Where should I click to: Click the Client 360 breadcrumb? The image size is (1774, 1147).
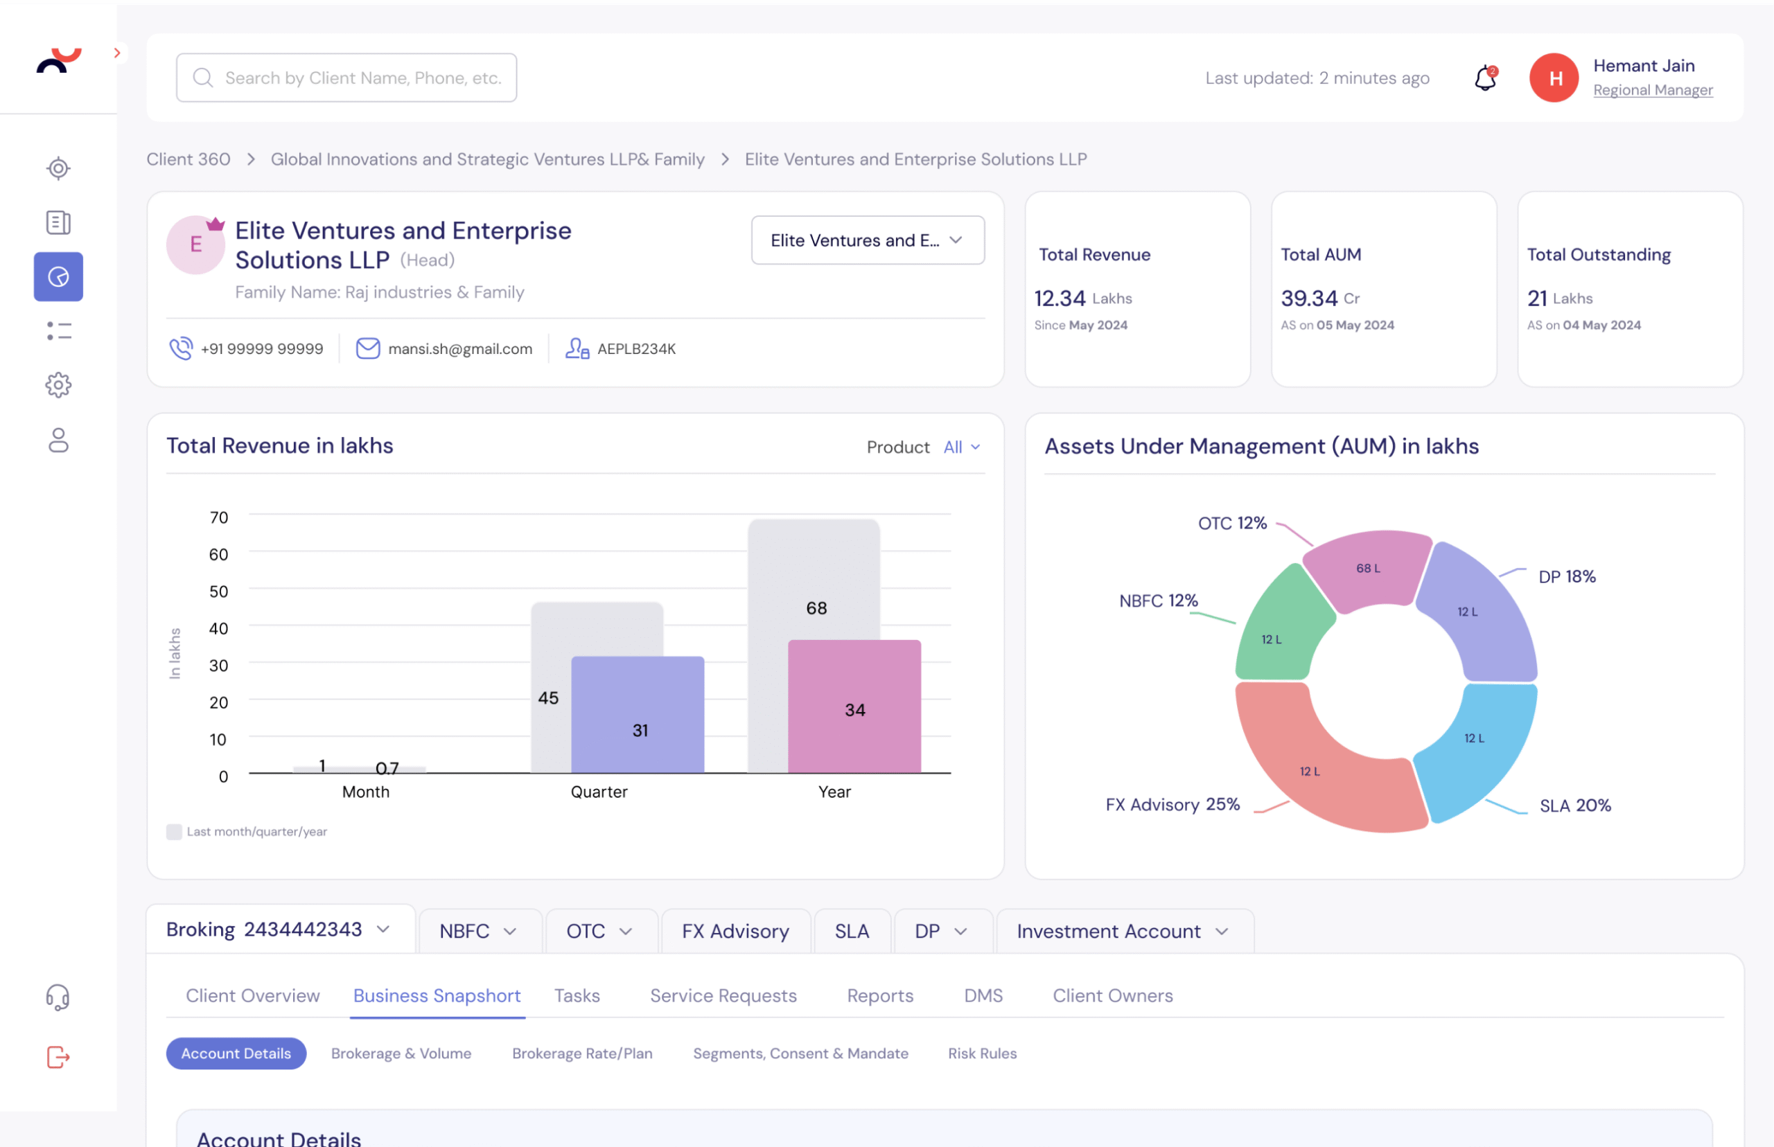[188, 159]
